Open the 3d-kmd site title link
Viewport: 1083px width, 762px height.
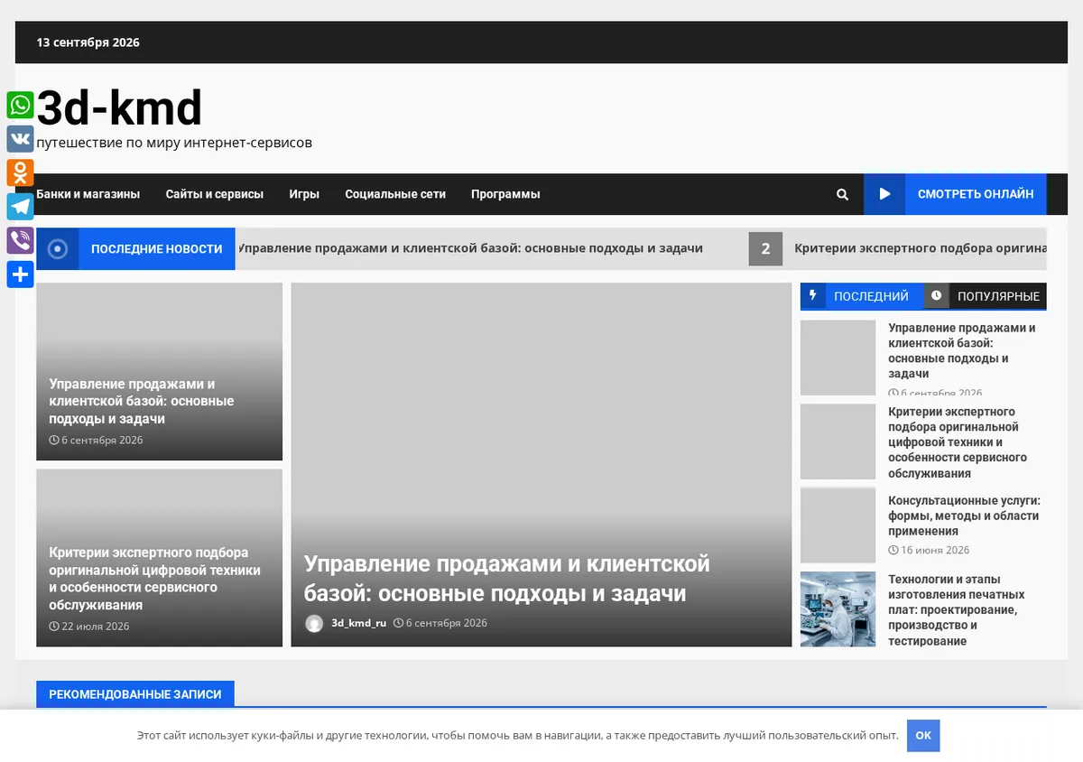(x=119, y=108)
